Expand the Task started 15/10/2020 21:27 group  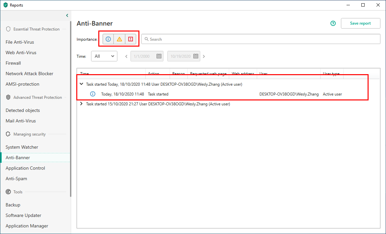click(x=81, y=104)
